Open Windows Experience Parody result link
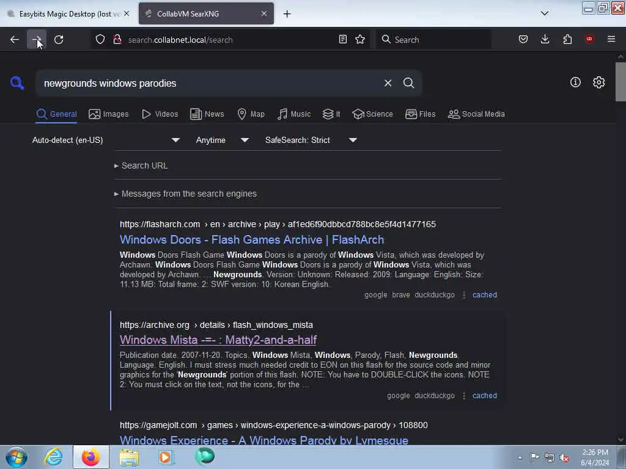This screenshot has width=626, height=469. click(264, 440)
